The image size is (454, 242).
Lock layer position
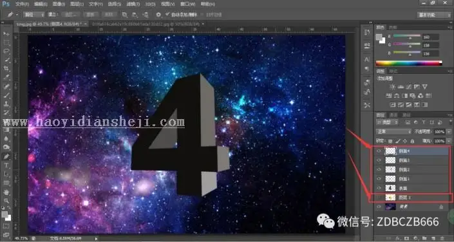405,141
